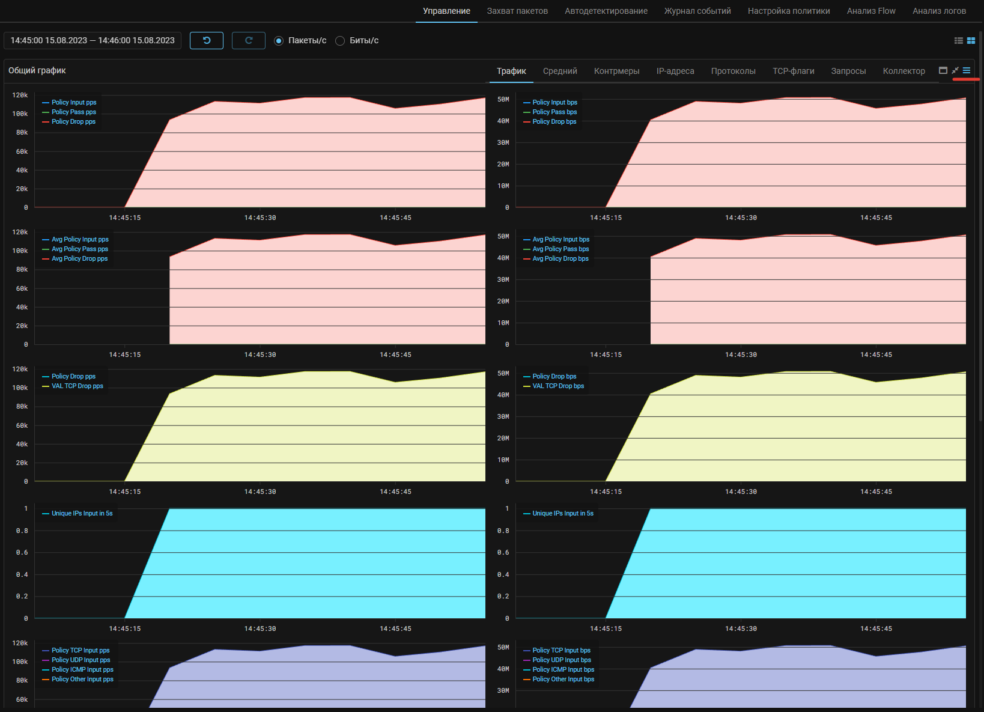Click the redo time range arrow button
This screenshot has width=984, height=712.
point(249,40)
